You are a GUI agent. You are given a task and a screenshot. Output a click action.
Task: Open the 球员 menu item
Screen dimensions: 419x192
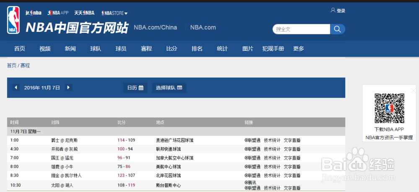pos(121,49)
